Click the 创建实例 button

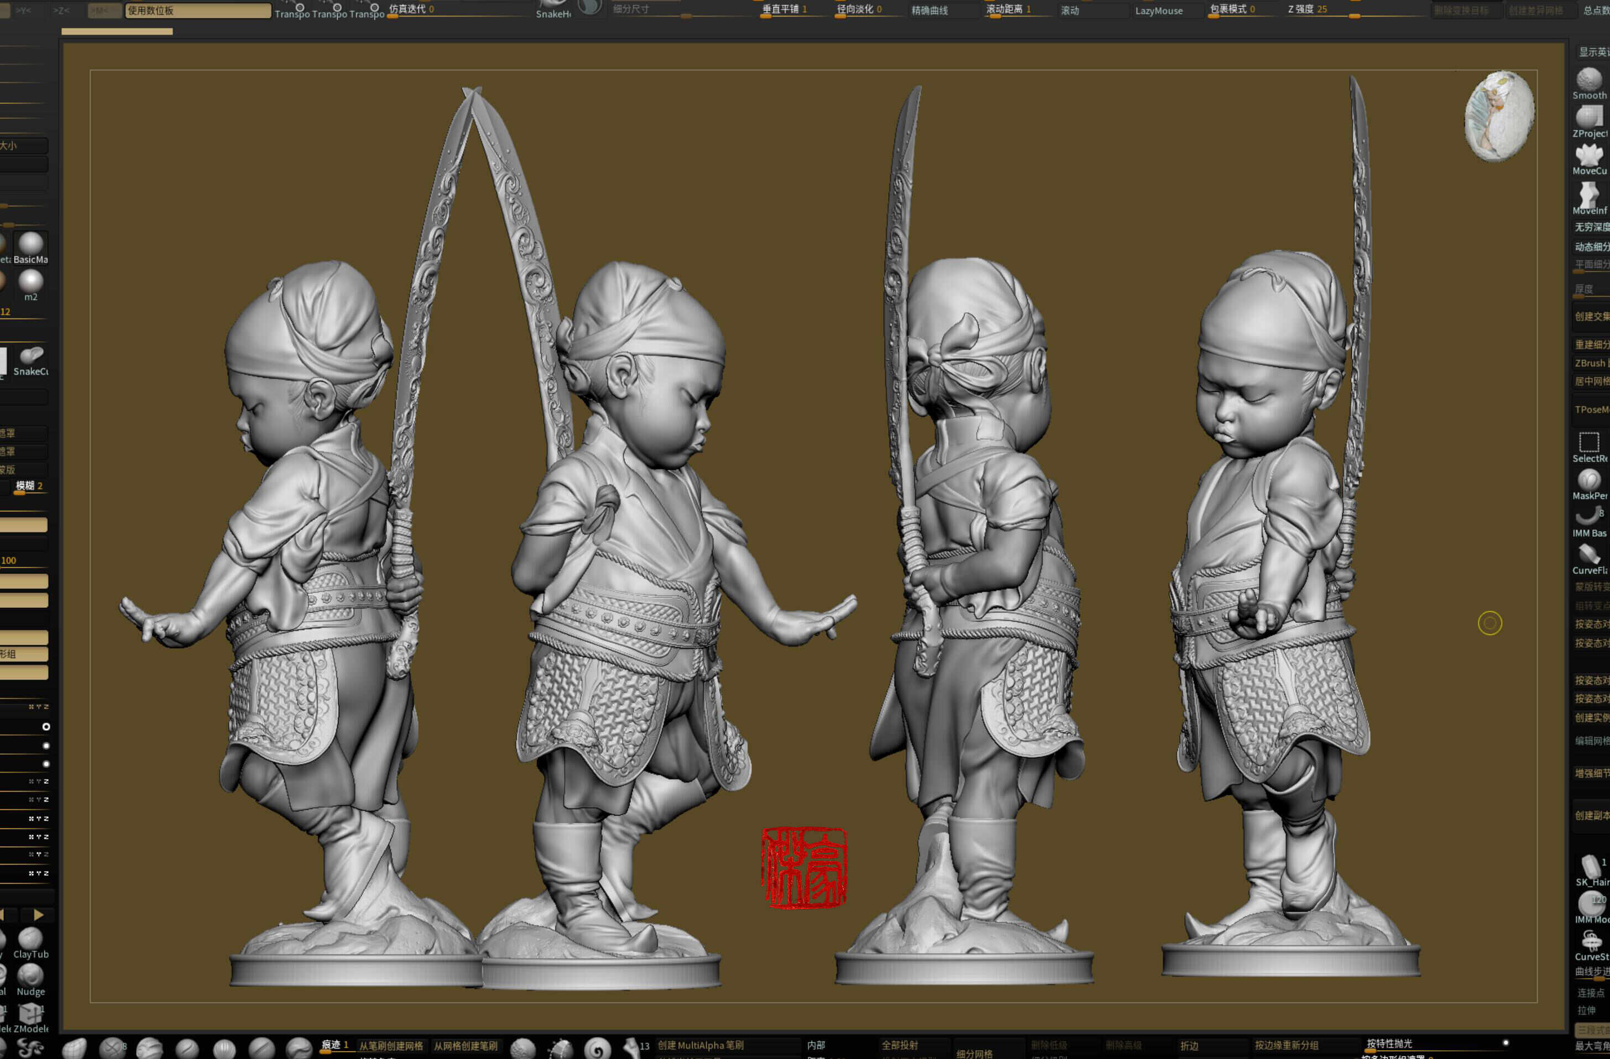1591,717
